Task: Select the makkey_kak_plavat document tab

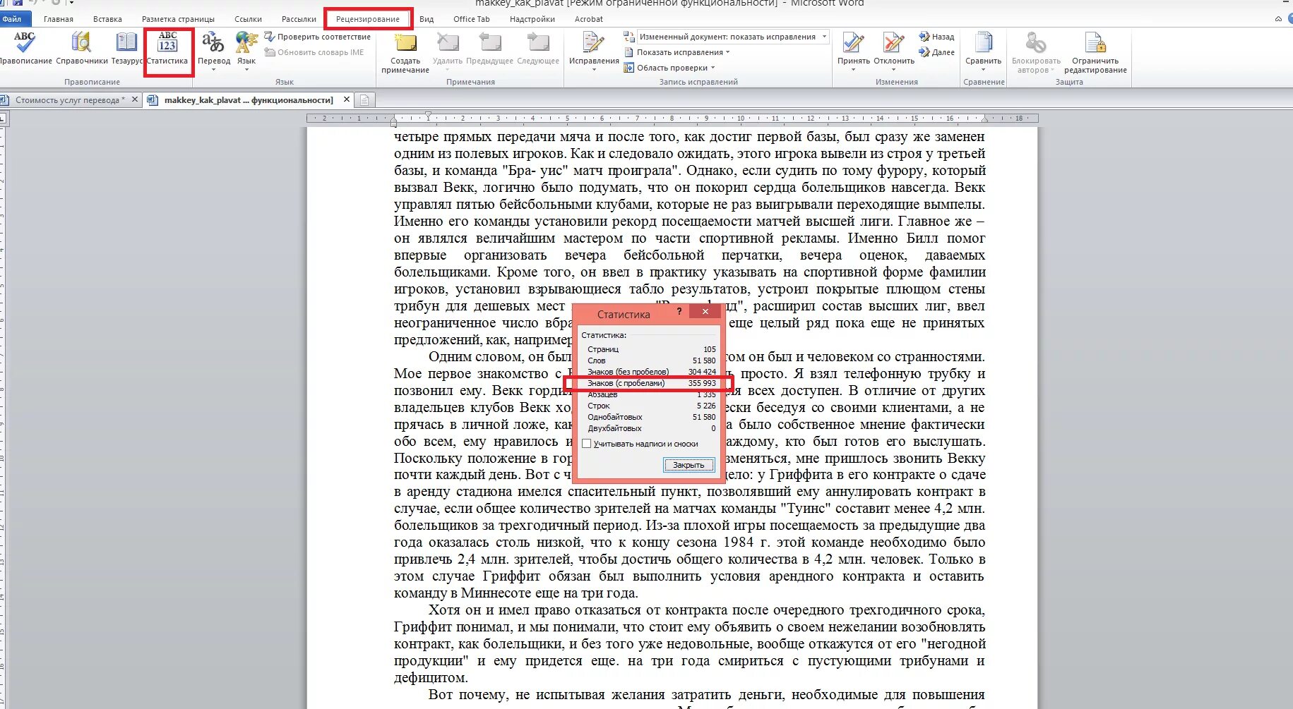Action: pyautogui.click(x=249, y=100)
